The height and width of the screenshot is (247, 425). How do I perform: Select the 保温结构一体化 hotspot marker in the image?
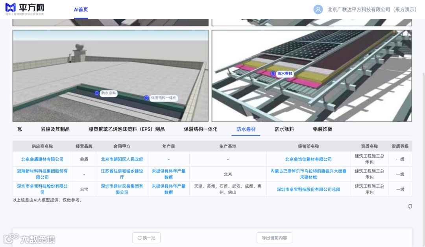pyautogui.click(x=146, y=98)
